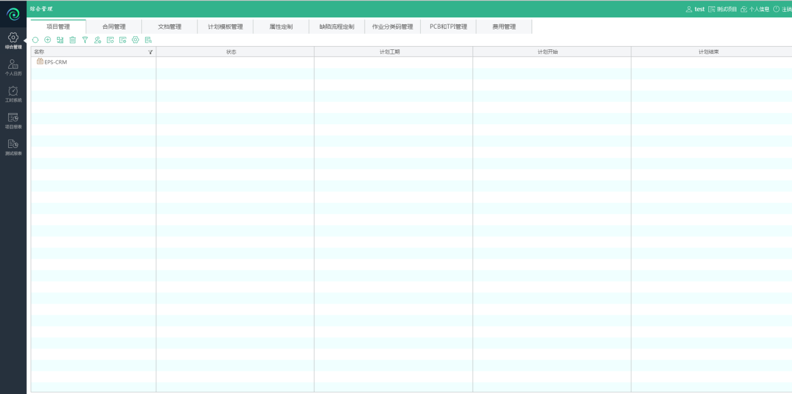Click the user permissions icon in the toolbar
Viewport: 792px width, 394px height.
pos(98,40)
